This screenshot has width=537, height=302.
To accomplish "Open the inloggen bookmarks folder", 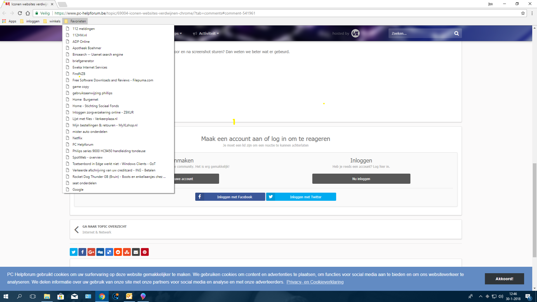I will pyautogui.click(x=30, y=21).
